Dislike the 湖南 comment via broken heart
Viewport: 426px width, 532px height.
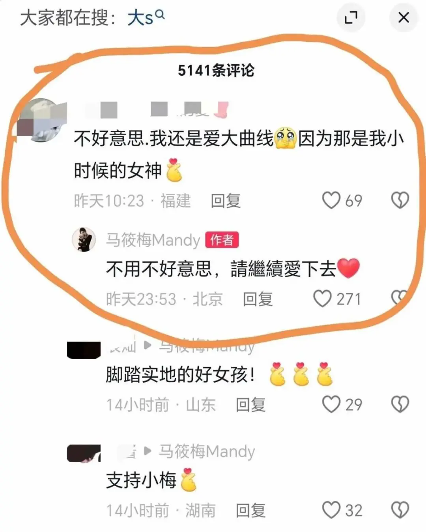(x=400, y=510)
